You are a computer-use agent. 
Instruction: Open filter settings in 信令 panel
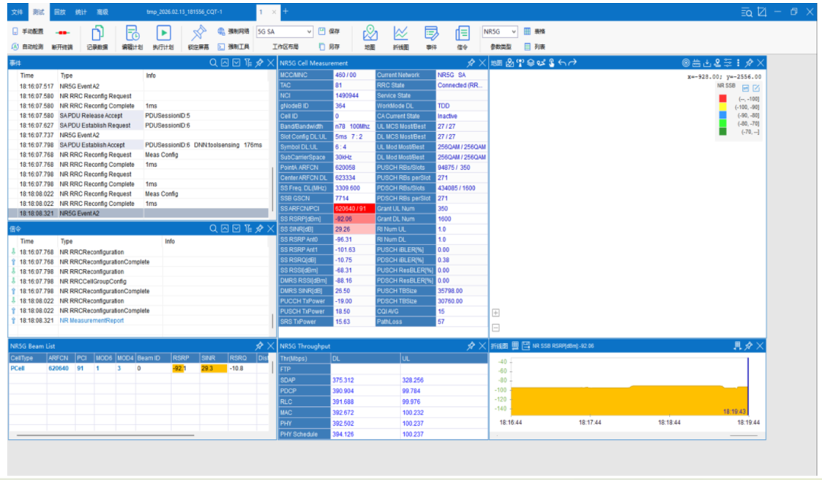pos(248,229)
